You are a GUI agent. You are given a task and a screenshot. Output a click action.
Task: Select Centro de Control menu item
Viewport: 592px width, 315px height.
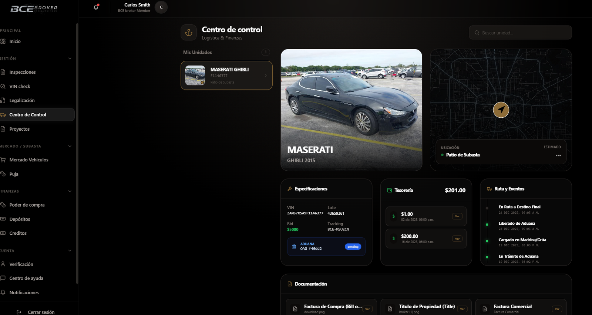[x=37, y=115]
